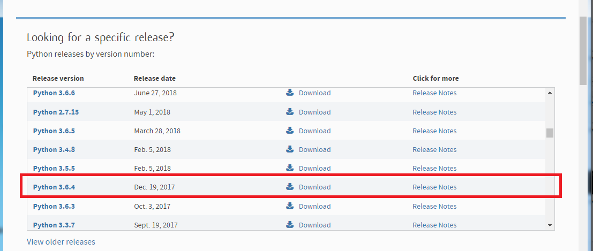Click the date March 28, 2018

click(x=157, y=131)
